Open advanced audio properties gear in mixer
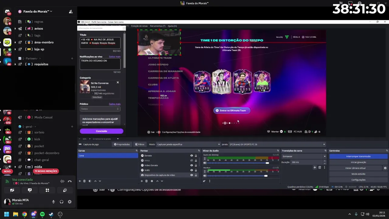The width and height of the screenshot is (389, 219). [204, 181]
